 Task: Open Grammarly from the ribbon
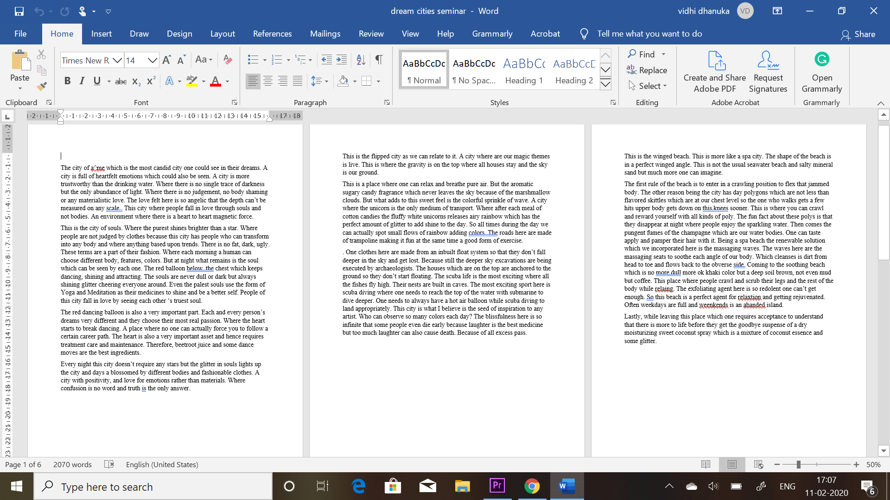click(821, 72)
